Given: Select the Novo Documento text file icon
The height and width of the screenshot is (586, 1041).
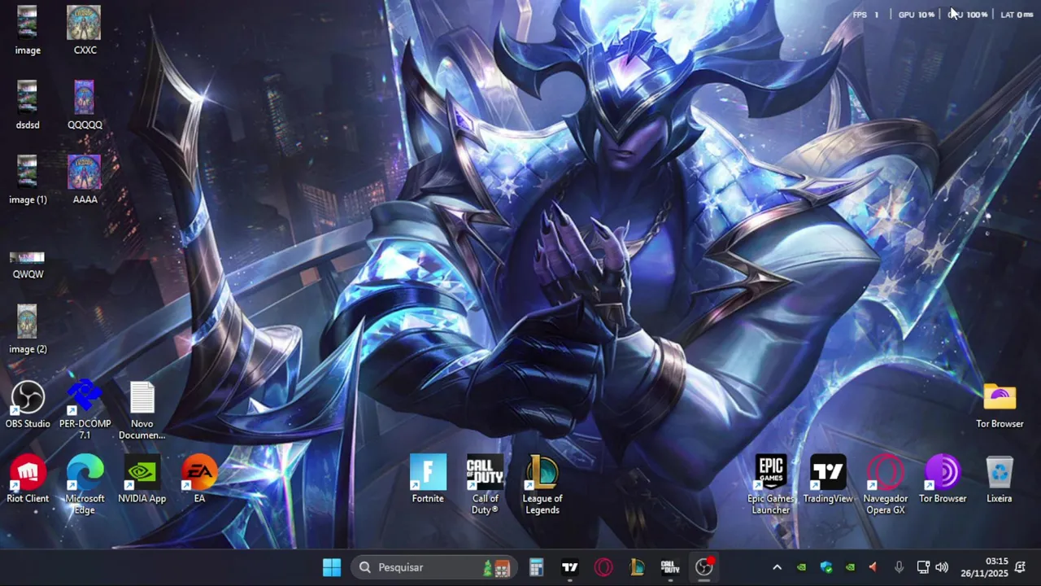Looking at the screenshot, I should [142, 409].
